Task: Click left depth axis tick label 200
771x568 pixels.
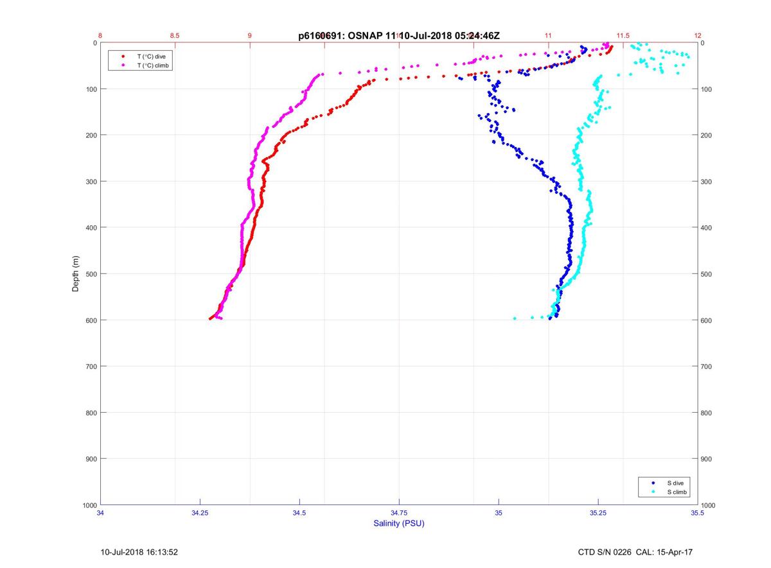Action: coord(91,135)
